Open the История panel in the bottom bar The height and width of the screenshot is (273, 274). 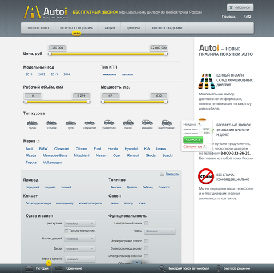pyautogui.click(x=37, y=268)
